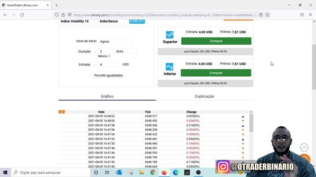Click row dated 2021-08-05 16:47:56
The image size is (316, 177).
pos(154,130)
